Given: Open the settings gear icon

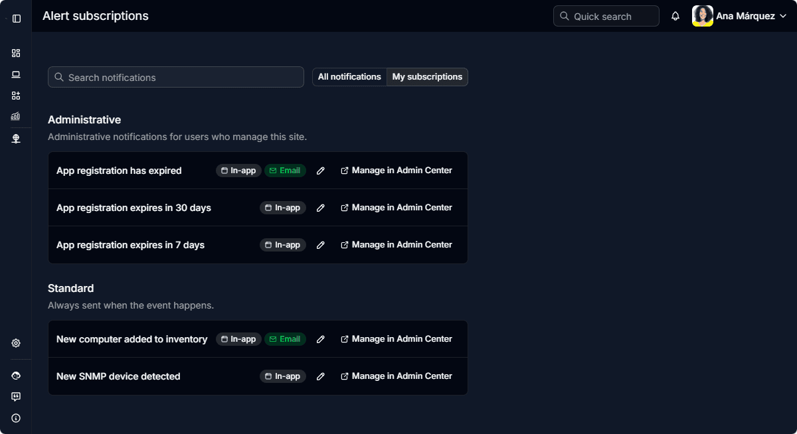Looking at the screenshot, I should (16, 343).
